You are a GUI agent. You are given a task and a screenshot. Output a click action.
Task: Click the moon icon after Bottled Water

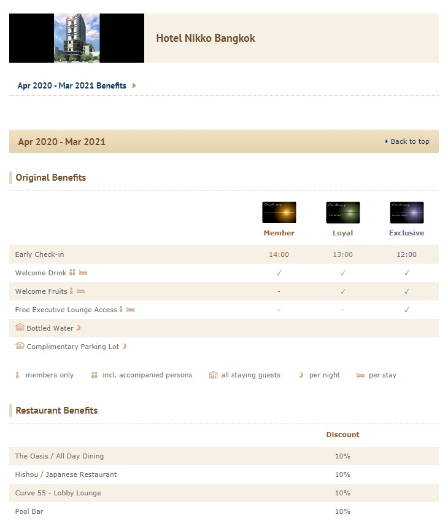[79, 328]
